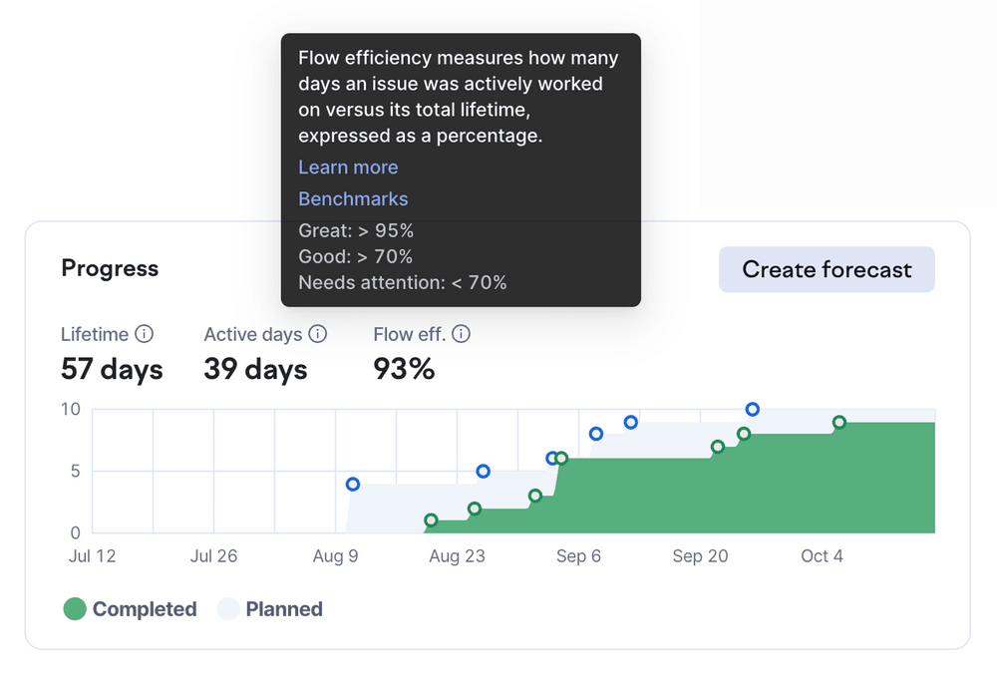Select the last green completed point at value 9
997x686 pixels.
(839, 423)
